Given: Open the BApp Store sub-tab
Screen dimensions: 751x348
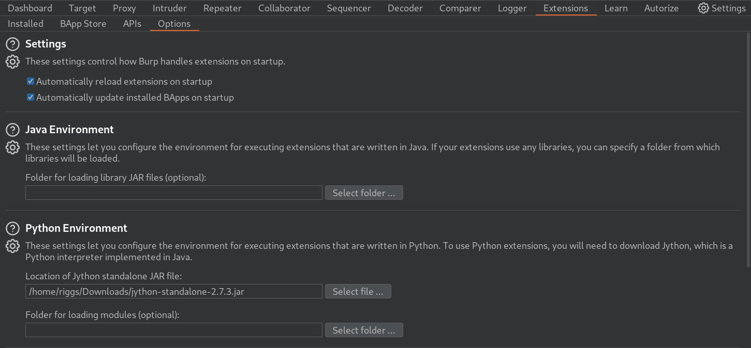Looking at the screenshot, I should [83, 24].
